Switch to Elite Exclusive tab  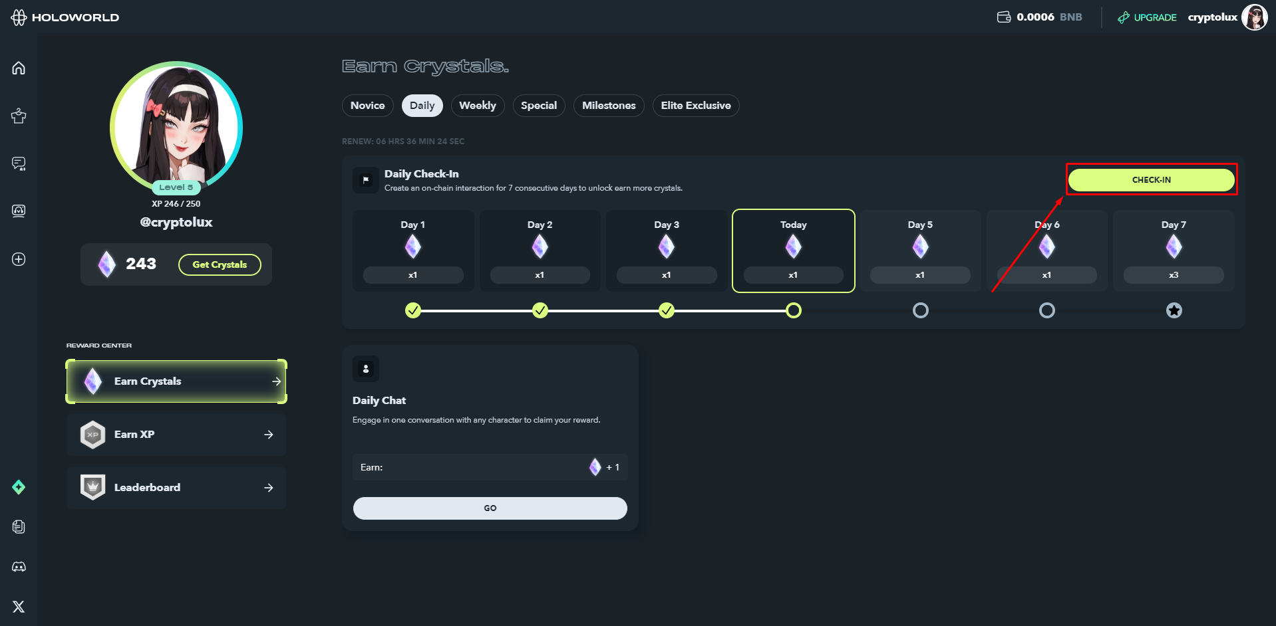point(696,106)
